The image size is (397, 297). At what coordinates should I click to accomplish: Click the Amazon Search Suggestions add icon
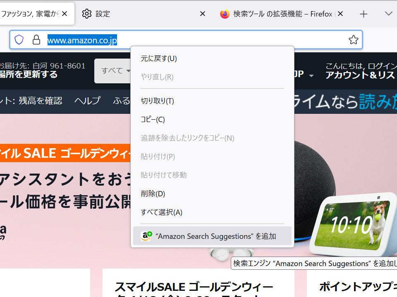tap(146, 236)
